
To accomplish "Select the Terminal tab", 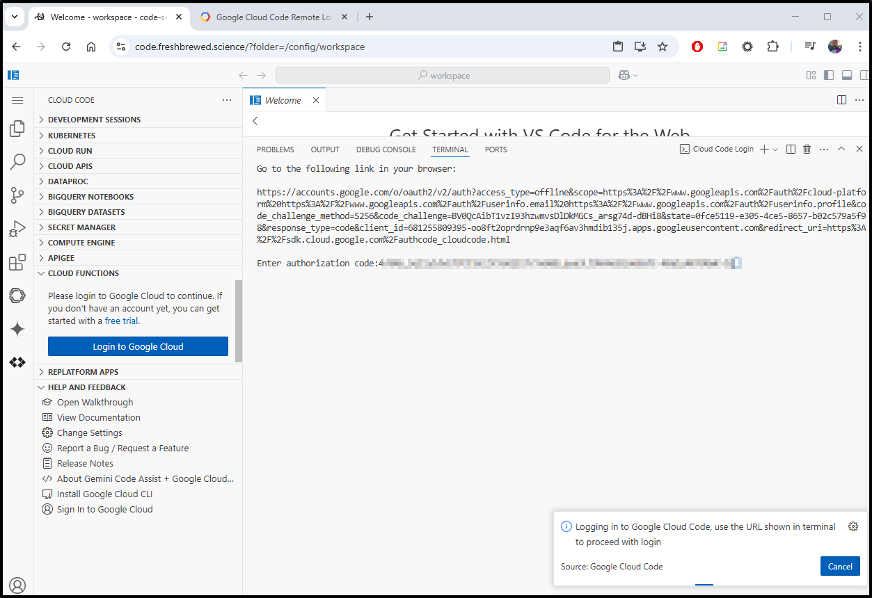I will (450, 149).
